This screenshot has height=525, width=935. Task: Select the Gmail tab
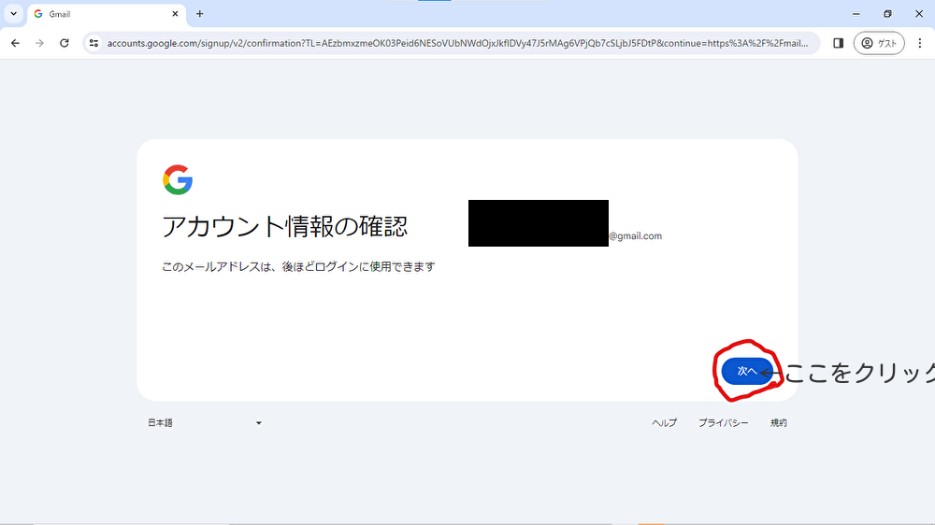click(107, 14)
